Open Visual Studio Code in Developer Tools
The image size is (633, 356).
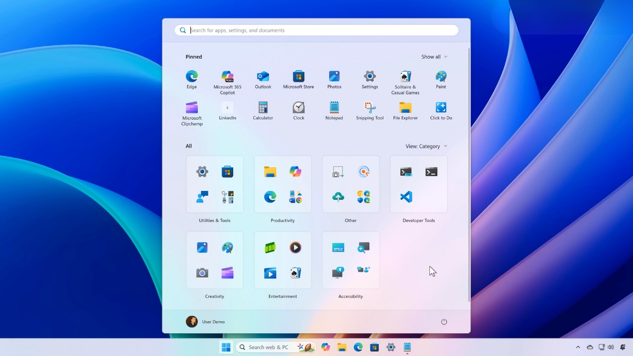click(x=406, y=197)
